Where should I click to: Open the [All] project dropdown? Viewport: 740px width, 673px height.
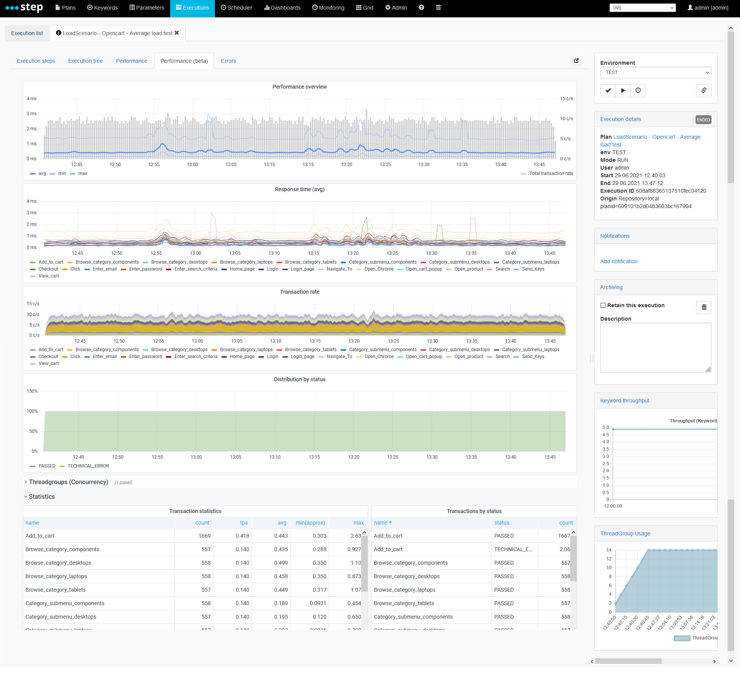[x=643, y=8]
